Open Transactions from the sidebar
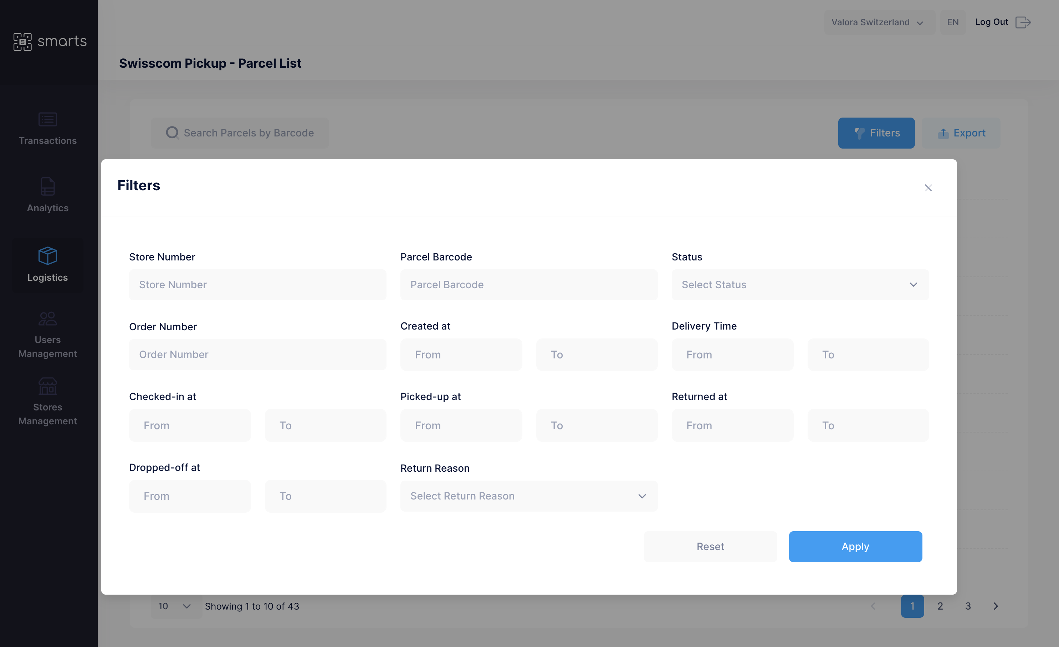1059x647 pixels. click(x=48, y=129)
